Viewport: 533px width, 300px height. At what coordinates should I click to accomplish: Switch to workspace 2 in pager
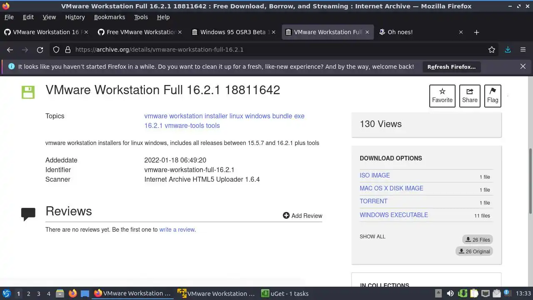coord(28,294)
